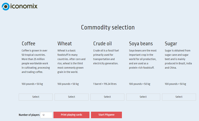199x121 pixels.
Task: Click the Sugar heading
Action: pyautogui.click(x=171, y=44)
